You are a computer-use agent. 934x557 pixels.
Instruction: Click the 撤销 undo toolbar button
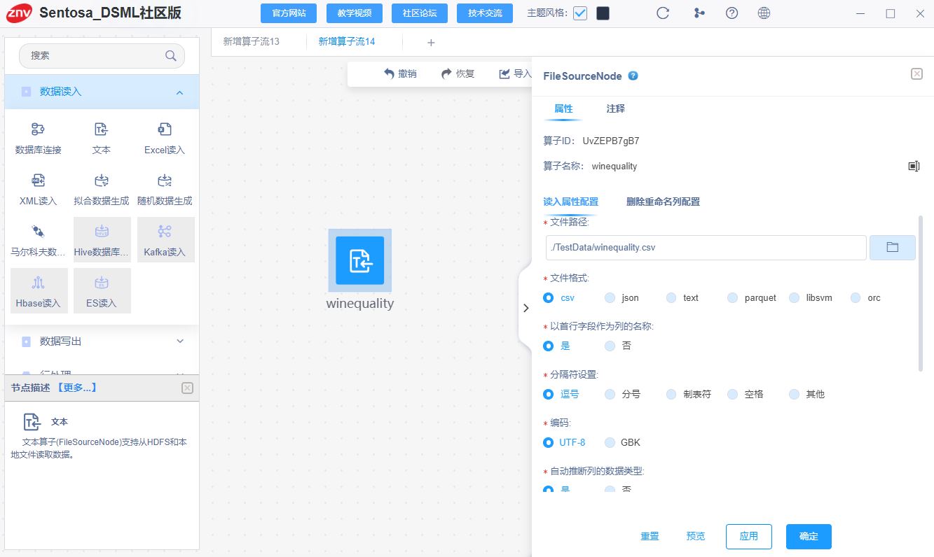click(x=400, y=73)
